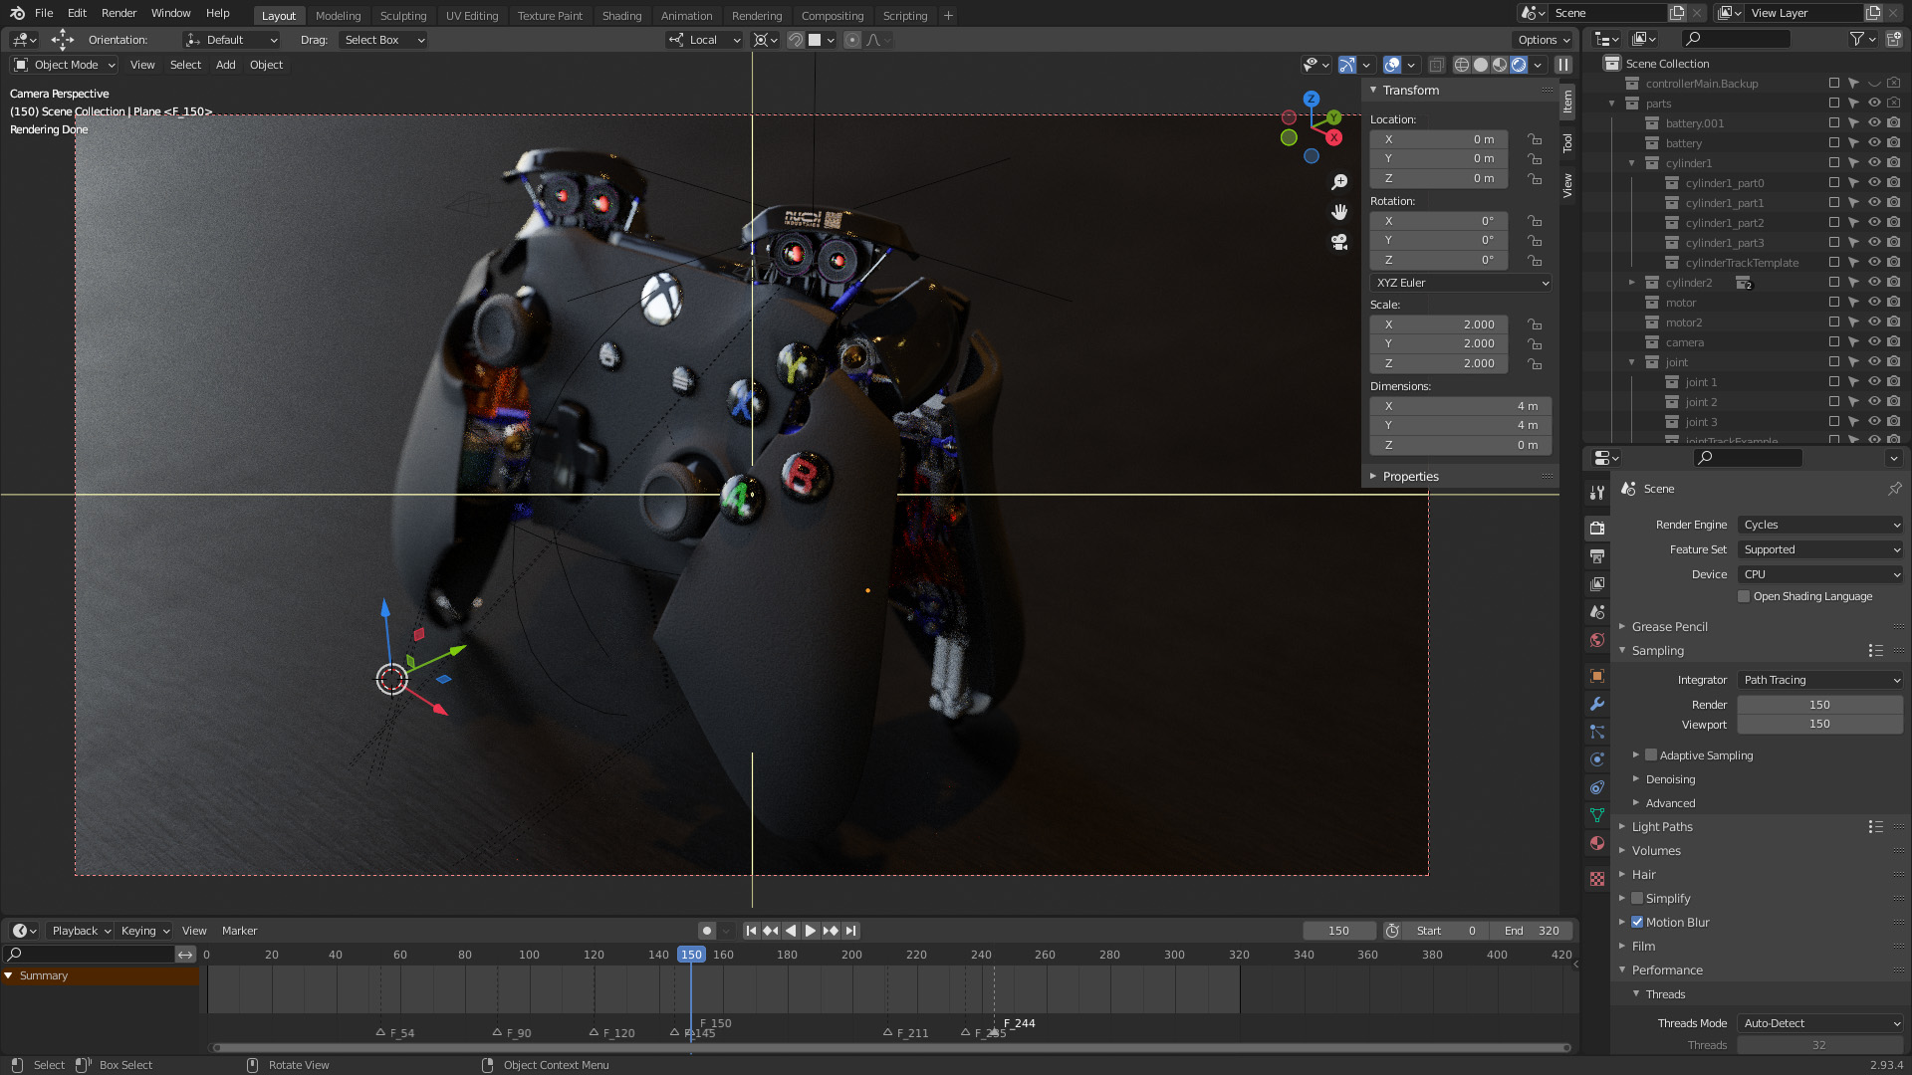Open the XYZ Euler rotation mode dropdown

[1461, 283]
